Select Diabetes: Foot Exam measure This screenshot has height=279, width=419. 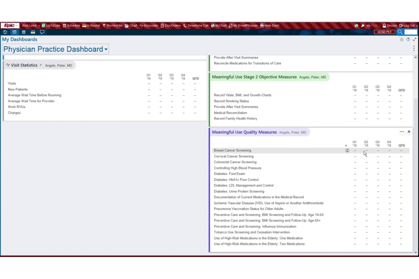(229, 174)
